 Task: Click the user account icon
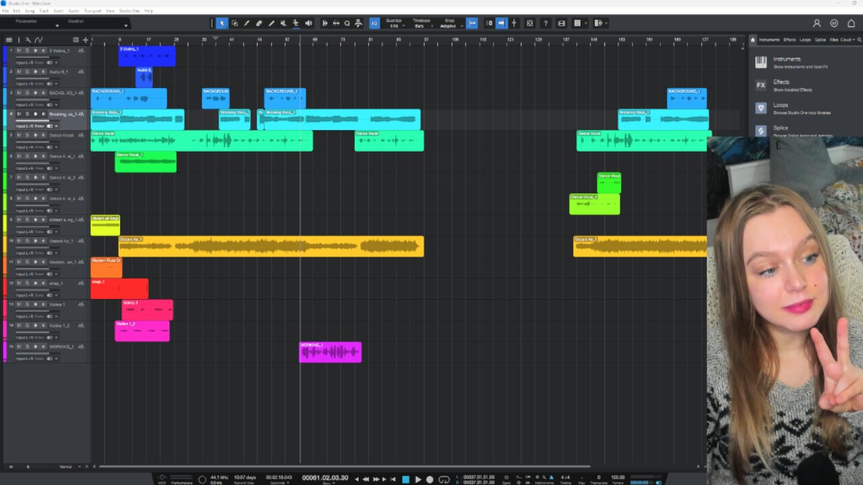coord(817,23)
